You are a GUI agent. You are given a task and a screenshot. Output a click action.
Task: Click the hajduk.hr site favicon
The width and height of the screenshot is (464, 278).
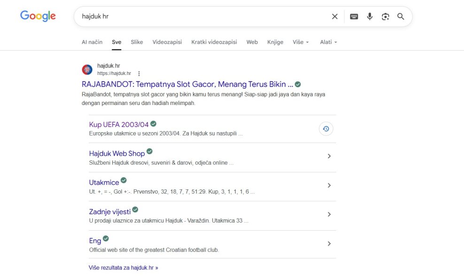click(x=87, y=70)
